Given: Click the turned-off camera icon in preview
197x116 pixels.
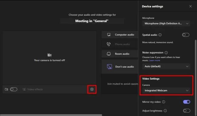Looking at the screenshot, I should click(49, 55).
